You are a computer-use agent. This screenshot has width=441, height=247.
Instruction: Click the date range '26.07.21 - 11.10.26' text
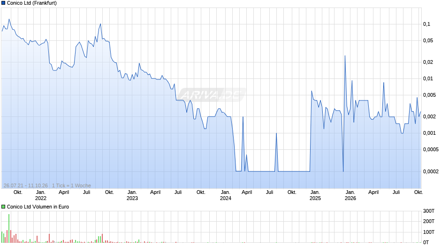click(26, 185)
